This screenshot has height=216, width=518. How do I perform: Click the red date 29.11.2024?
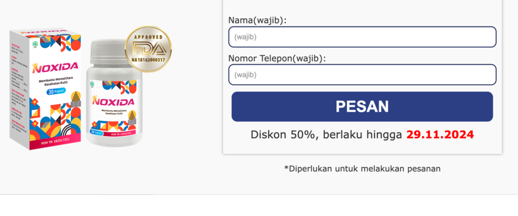[x=440, y=135]
